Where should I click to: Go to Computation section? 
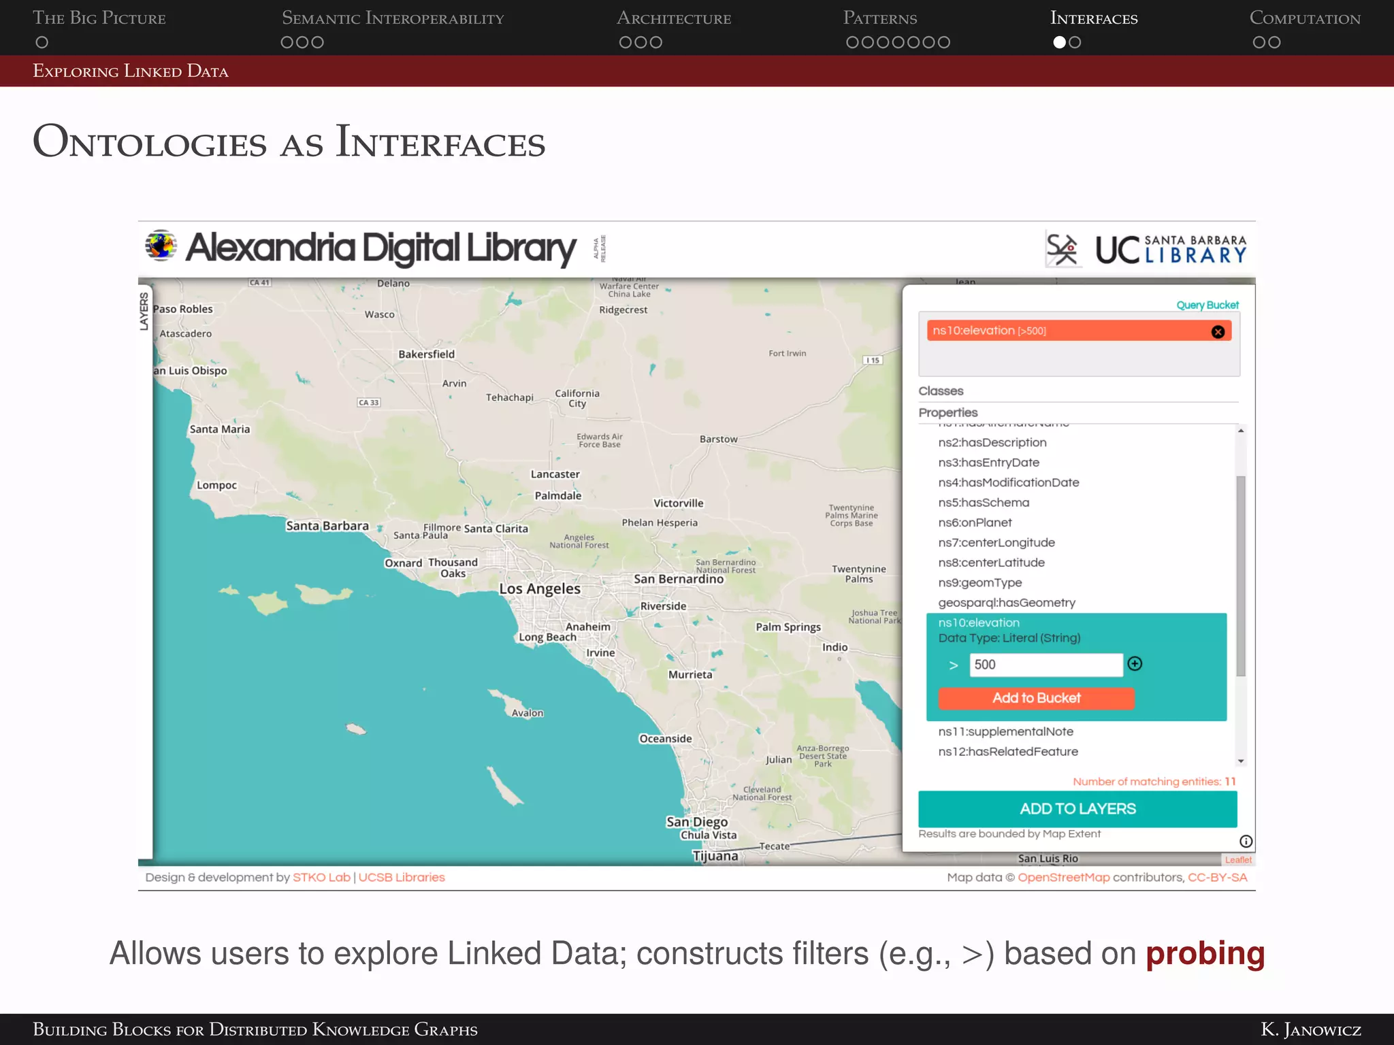[1305, 18]
